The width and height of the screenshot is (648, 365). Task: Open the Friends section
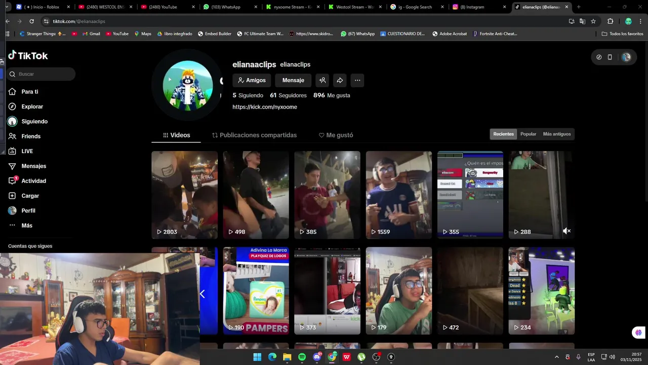(24, 136)
